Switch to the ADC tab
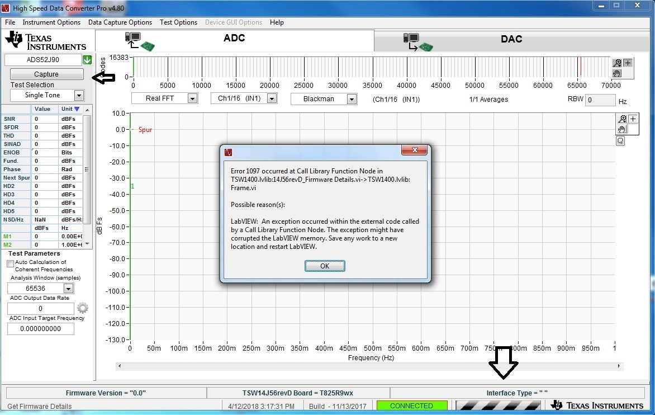The width and height of the screenshot is (655, 415). tap(234, 40)
